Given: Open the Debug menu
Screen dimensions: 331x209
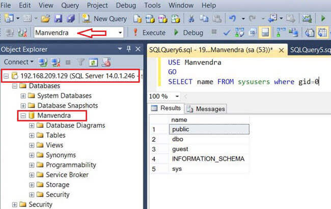Looking at the screenshot, I should point(126,5).
